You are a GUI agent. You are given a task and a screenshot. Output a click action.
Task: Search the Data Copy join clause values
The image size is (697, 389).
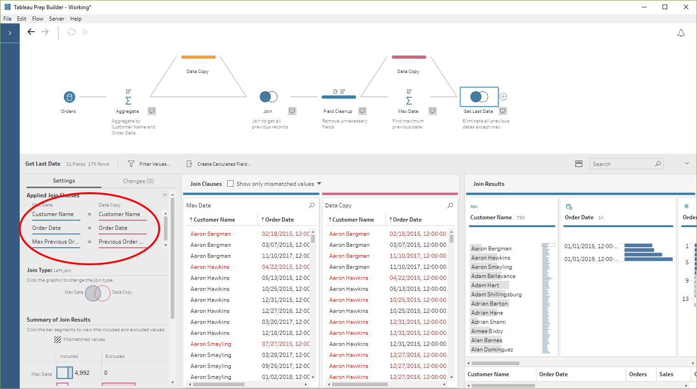tap(450, 206)
